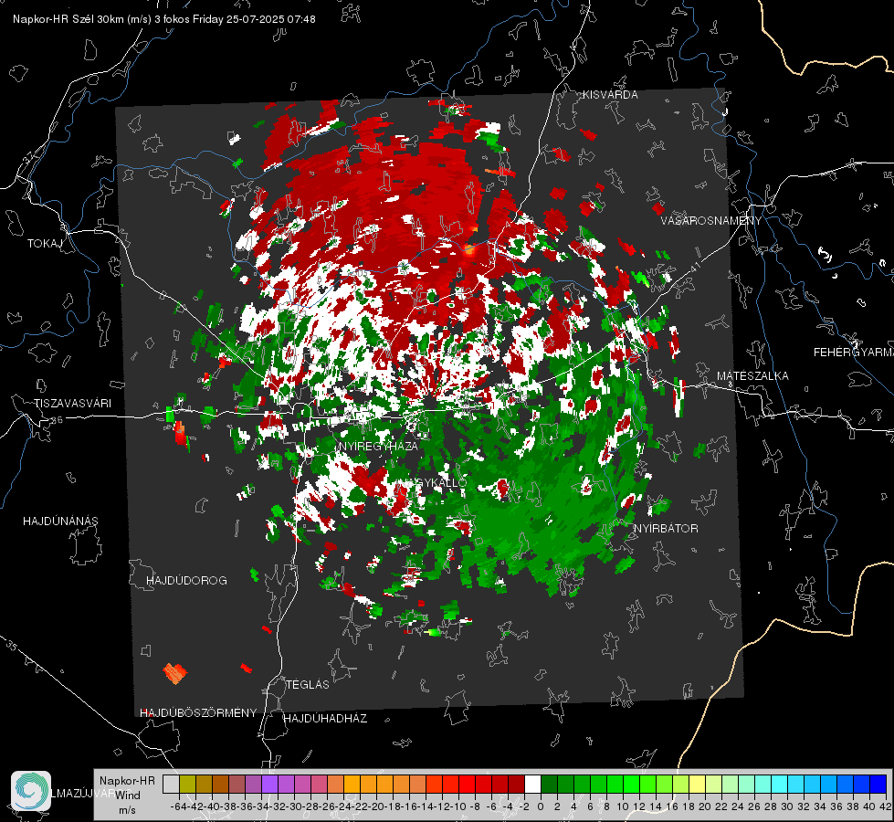Select the dark green swatch between 0 and 2
Screen dimensions: 894x822
549,784
